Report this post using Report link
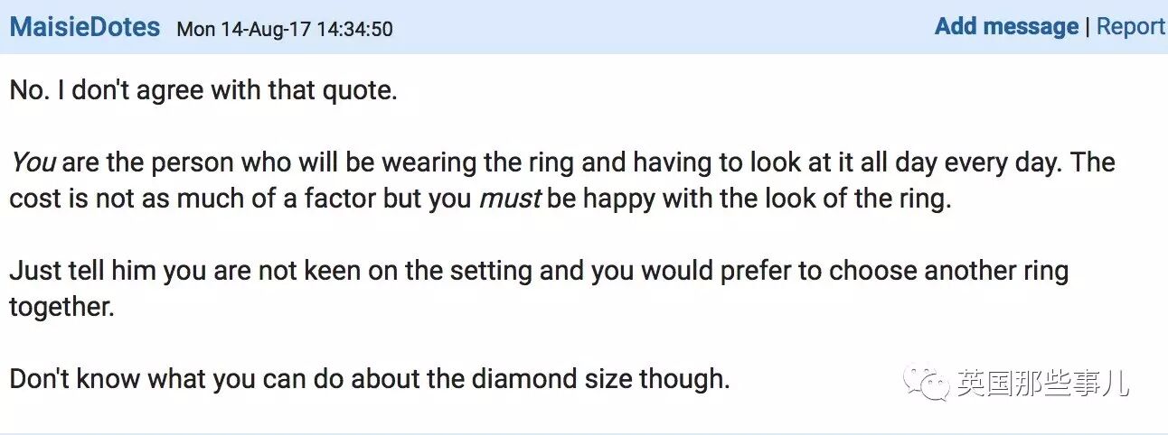The image size is (1168, 435). [1130, 27]
